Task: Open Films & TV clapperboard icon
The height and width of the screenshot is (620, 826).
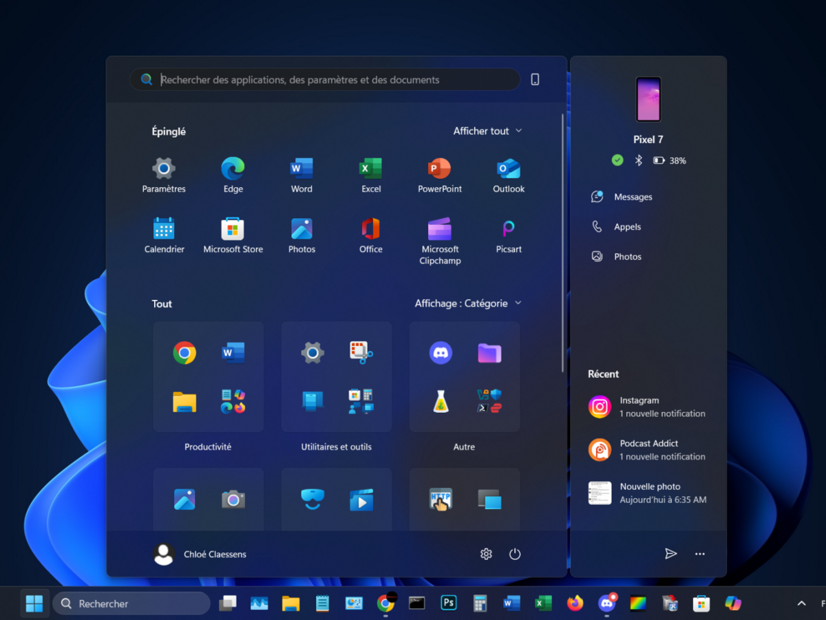Action: tap(361, 500)
